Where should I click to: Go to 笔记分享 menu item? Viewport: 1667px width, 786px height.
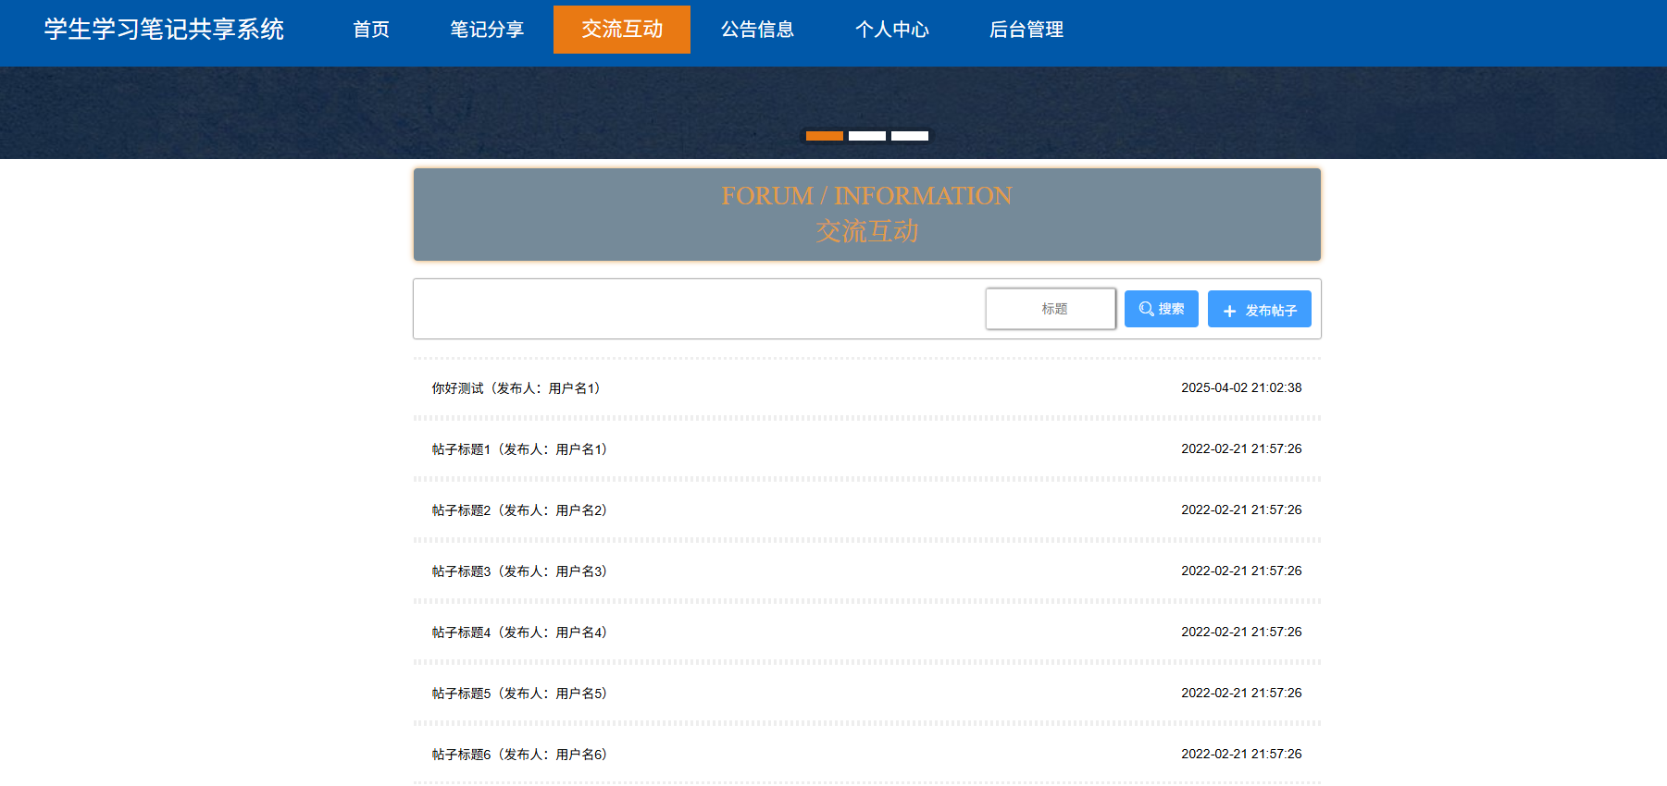pos(487,30)
